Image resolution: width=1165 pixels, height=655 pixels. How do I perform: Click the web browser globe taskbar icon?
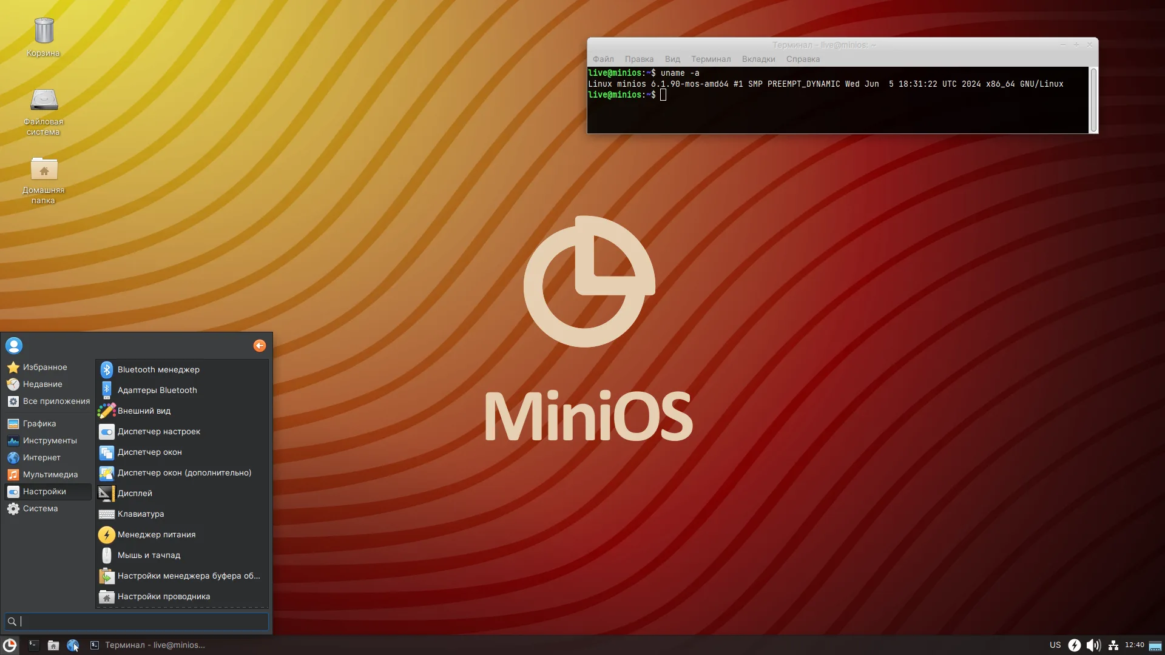(73, 645)
